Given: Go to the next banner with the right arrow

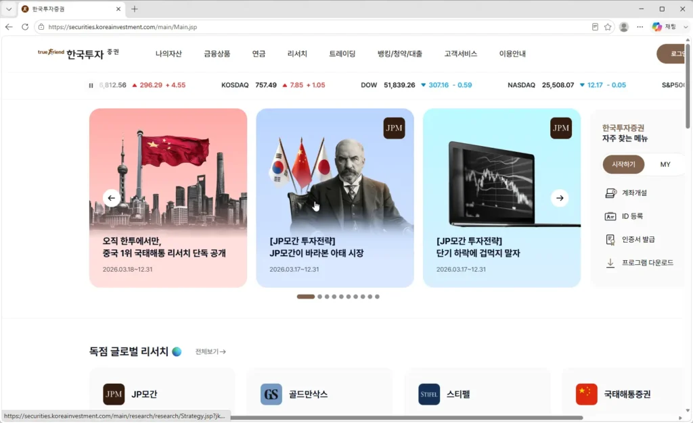Looking at the screenshot, I should point(560,198).
